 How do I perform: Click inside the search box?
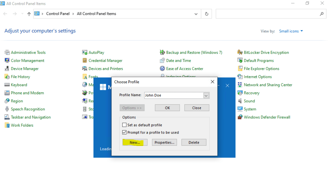[269, 14]
